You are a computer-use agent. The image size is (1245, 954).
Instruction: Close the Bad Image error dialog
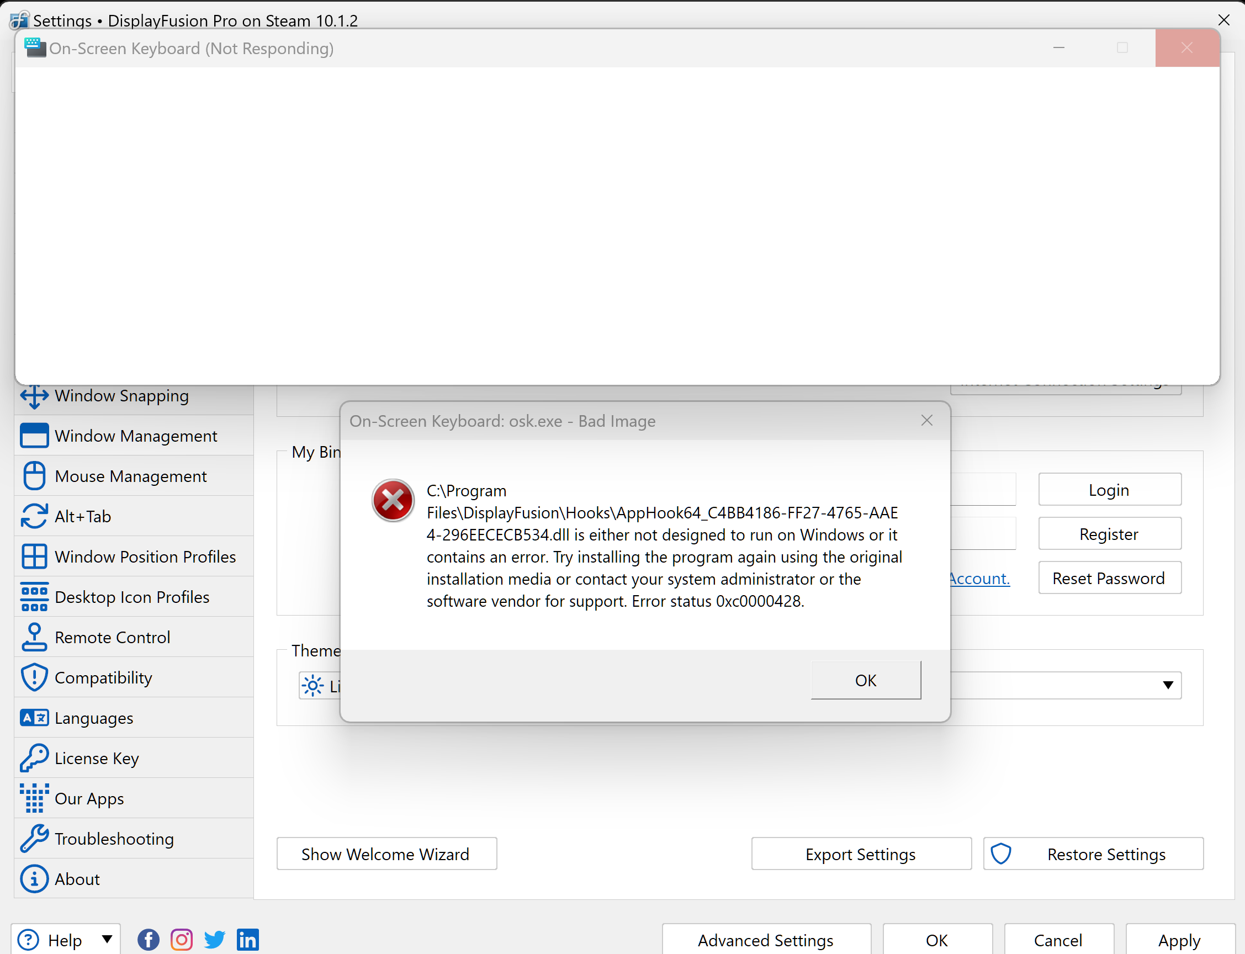(926, 421)
